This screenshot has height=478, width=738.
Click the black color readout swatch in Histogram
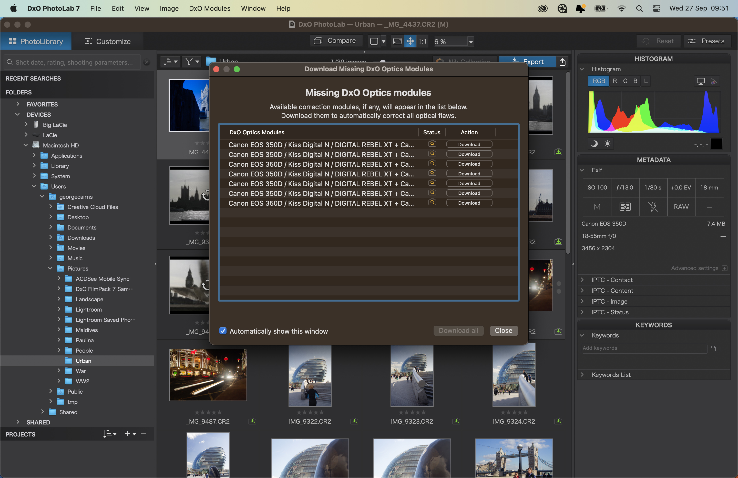tap(716, 144)
